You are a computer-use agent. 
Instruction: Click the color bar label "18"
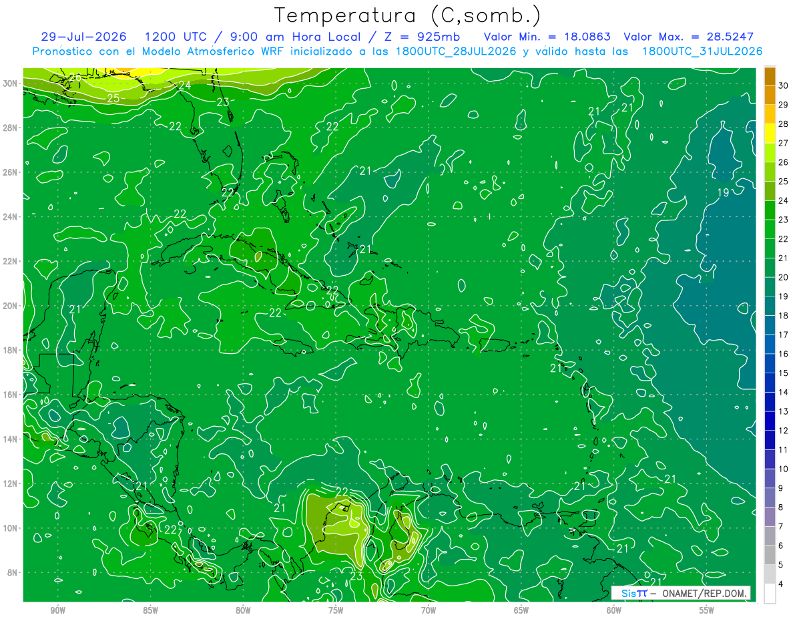pos(784,315)
